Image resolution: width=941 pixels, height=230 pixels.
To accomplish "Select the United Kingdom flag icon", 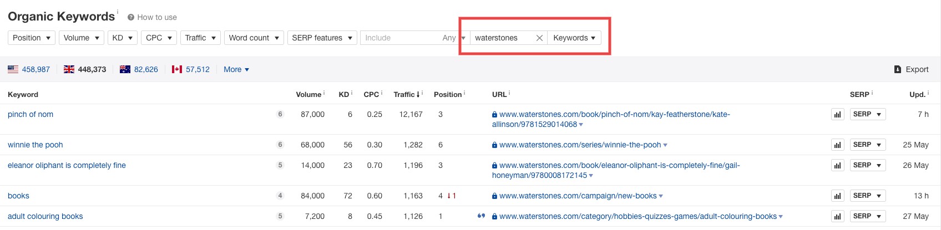I will [x=69, y=69].
